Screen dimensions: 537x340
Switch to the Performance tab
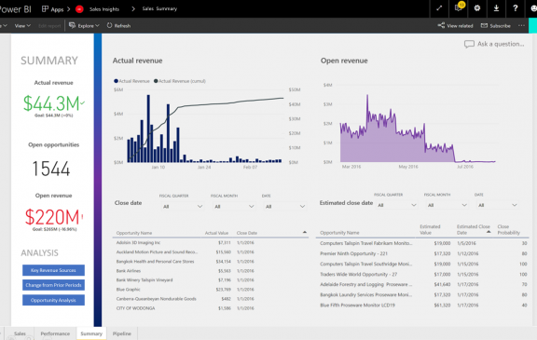55,333
